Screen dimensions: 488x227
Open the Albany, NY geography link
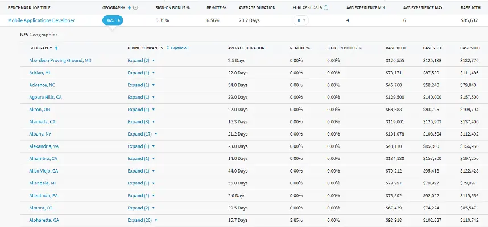coord(41,134)
